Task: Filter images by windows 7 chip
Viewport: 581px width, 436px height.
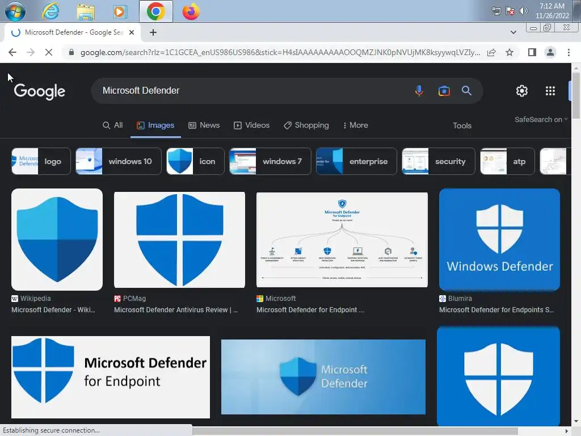Action: click(270, 161)
